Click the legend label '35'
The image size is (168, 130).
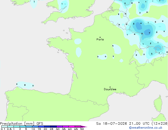[64, 129]
